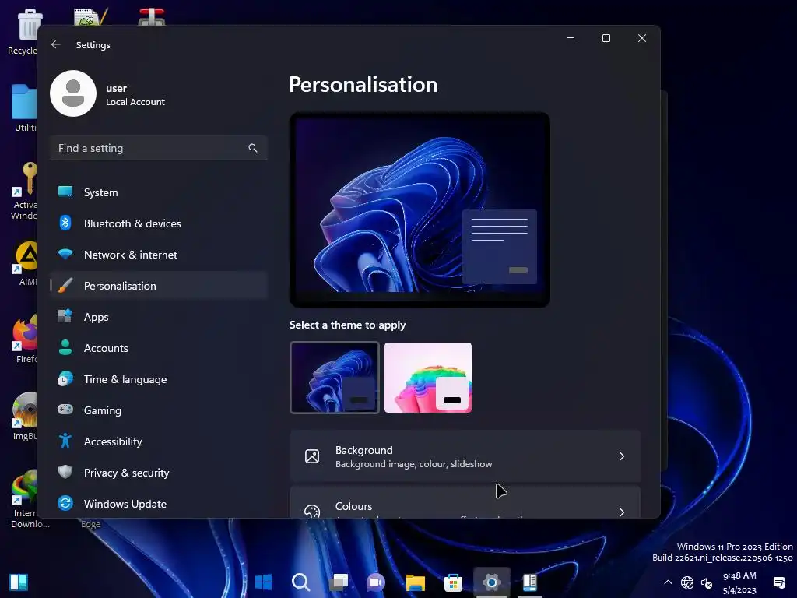The height and width of the screenshot is (598, 797).
Task: Click the Apps icon in sidebar
Action: coord(65,316)
